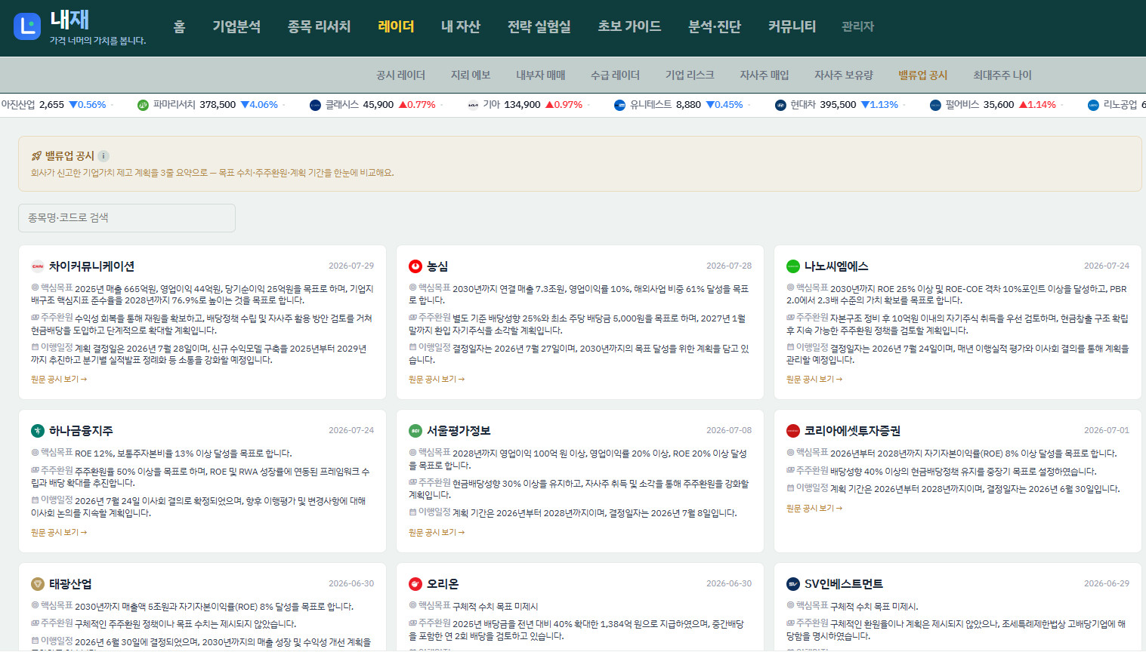Image resolution: width=1146 pixels, height=652 pixels.
Task: Switch to the 수급 레이더 tab
Action: [x=615, y=75]
